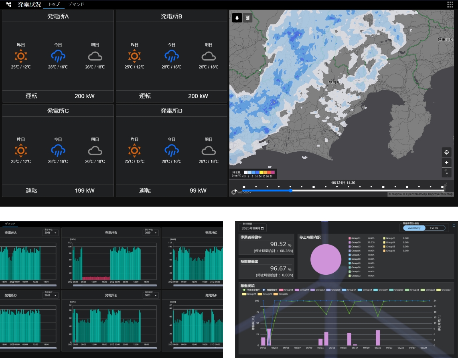Screen dimensions: 458x358
Task: Click the map locate crosshair icon
Action: click(446, 152)
